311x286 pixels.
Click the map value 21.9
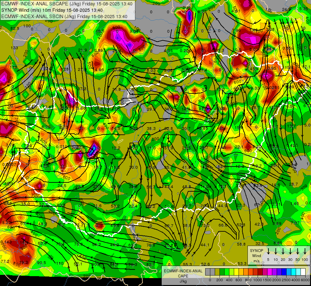coord(82,50)
